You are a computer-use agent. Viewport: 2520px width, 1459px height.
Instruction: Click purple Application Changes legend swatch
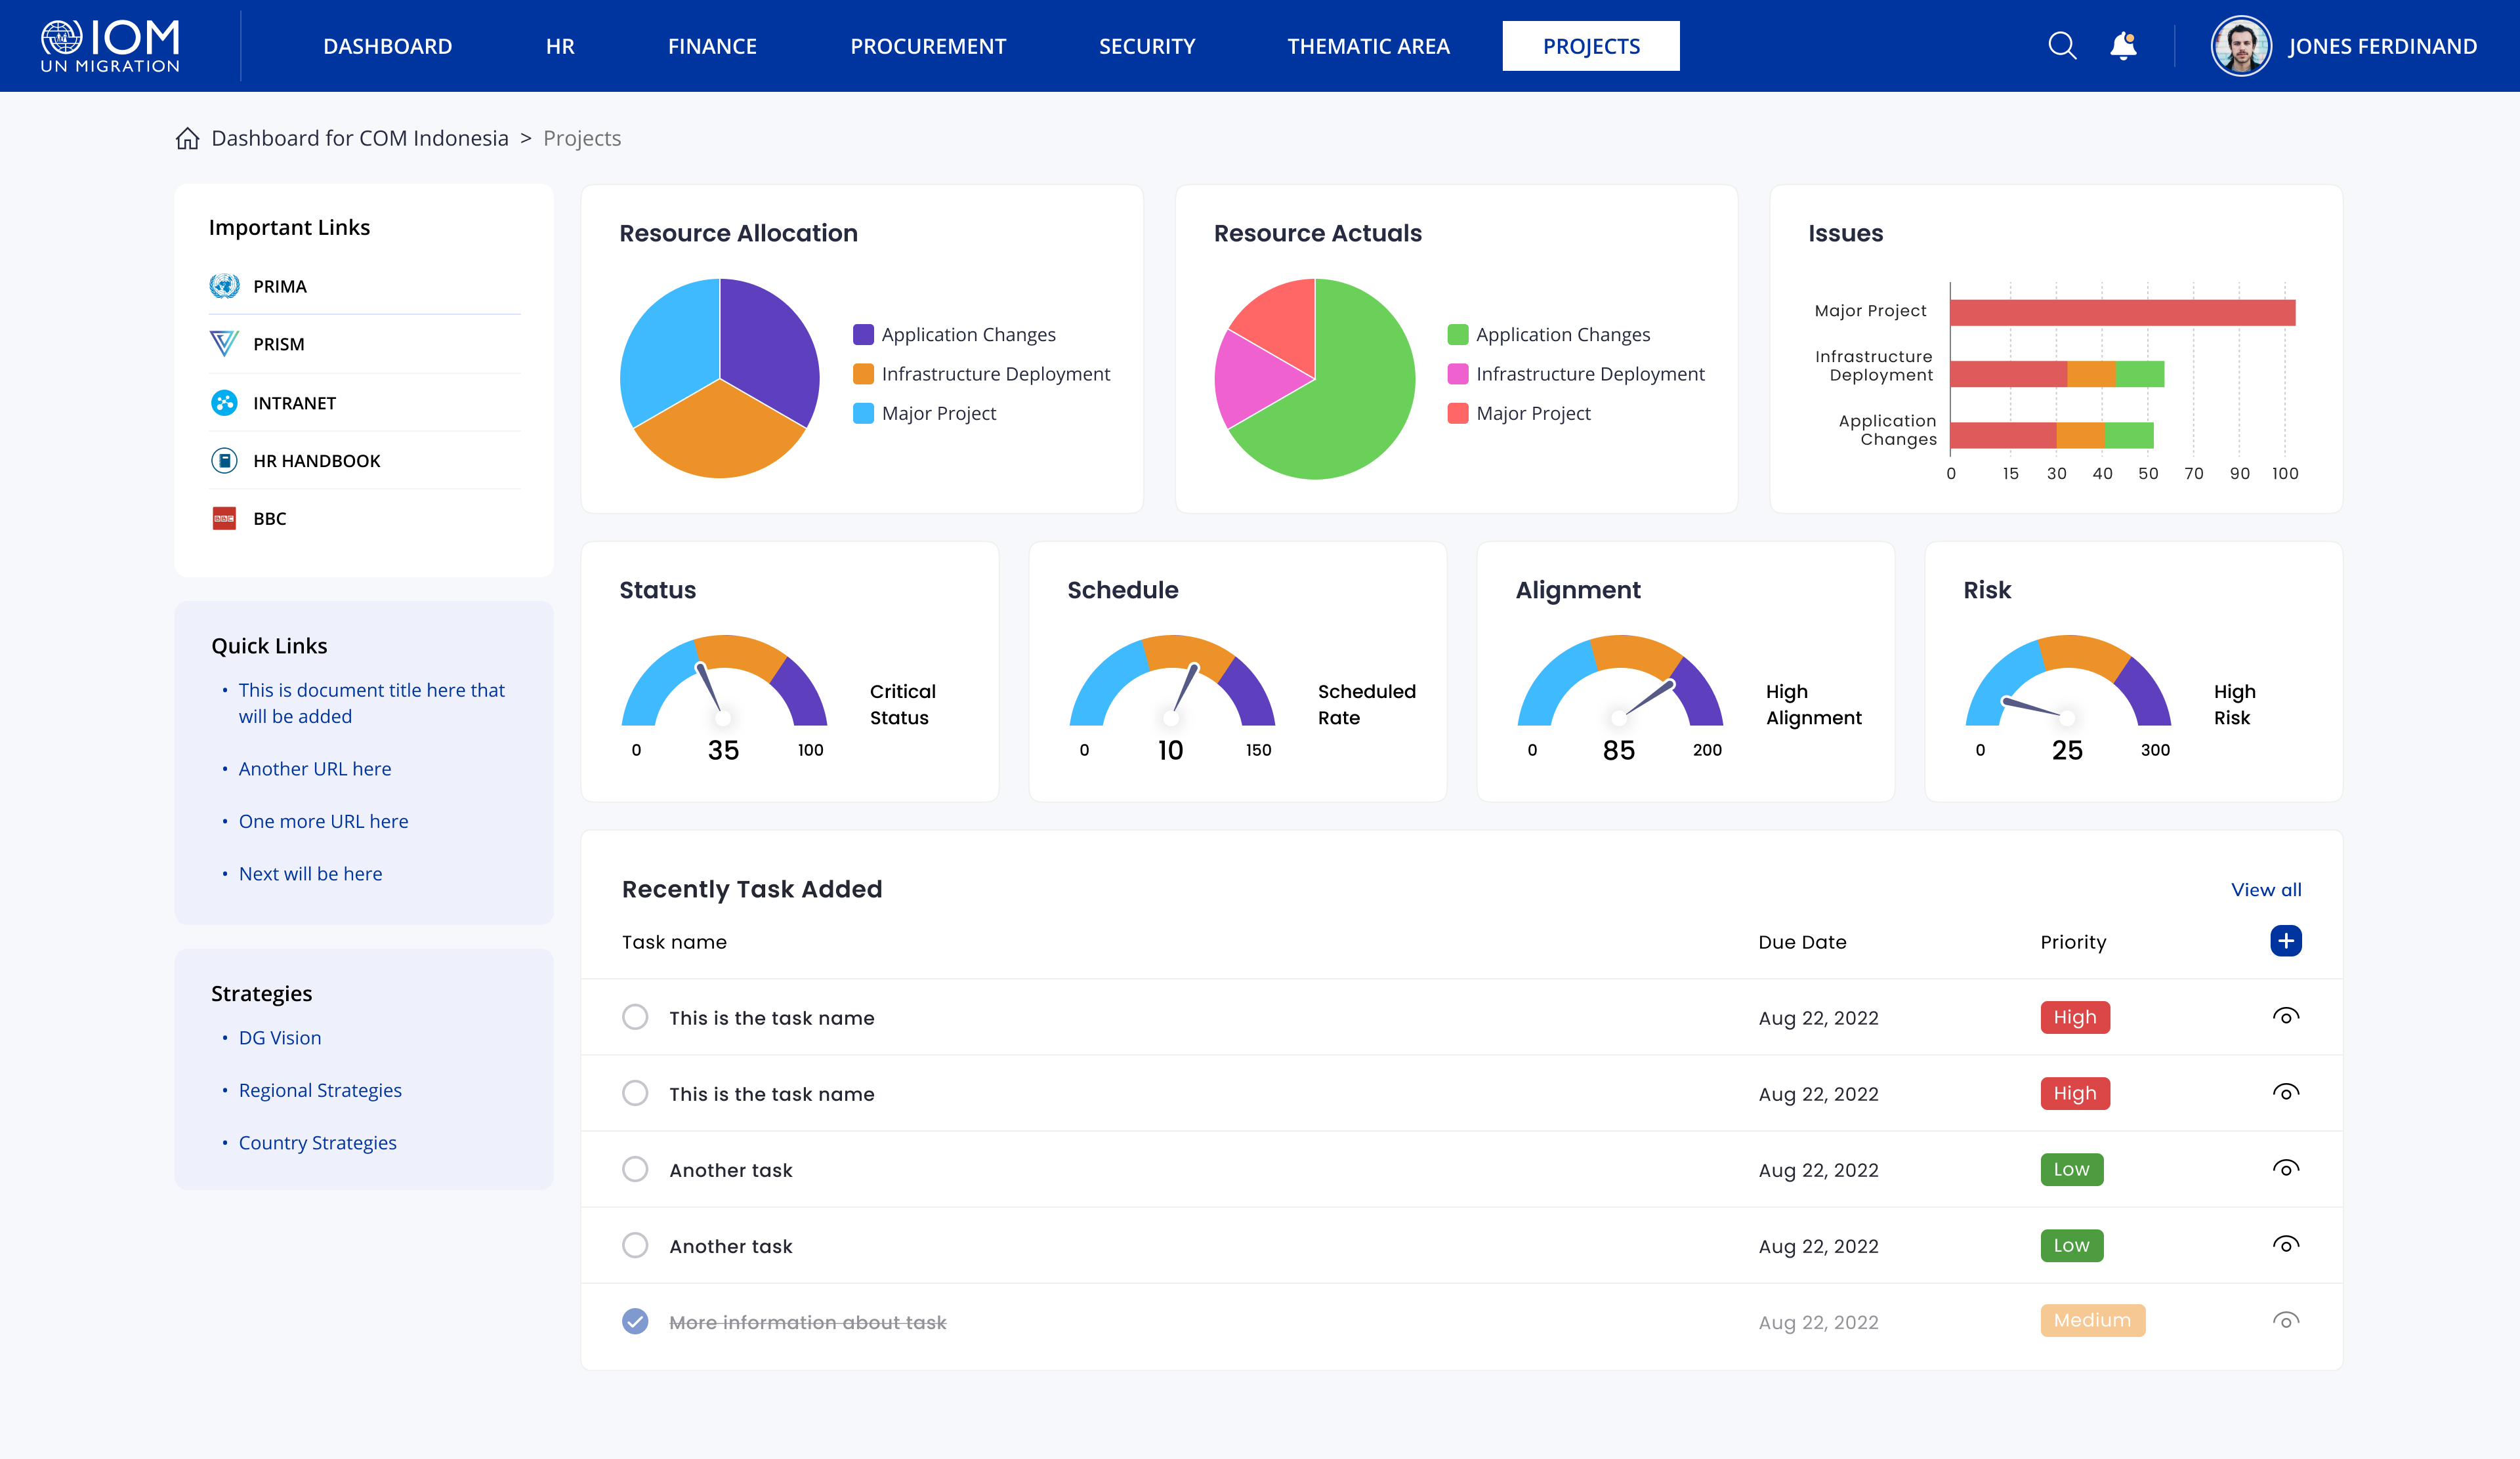coord(863,335)
